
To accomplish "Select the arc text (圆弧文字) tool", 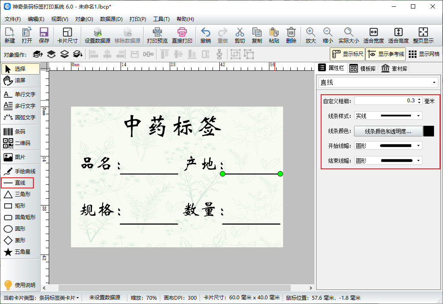I will pyautogui.click(x=21, y=117).
